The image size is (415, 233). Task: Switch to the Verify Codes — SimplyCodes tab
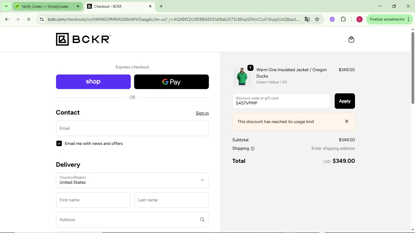45,6
